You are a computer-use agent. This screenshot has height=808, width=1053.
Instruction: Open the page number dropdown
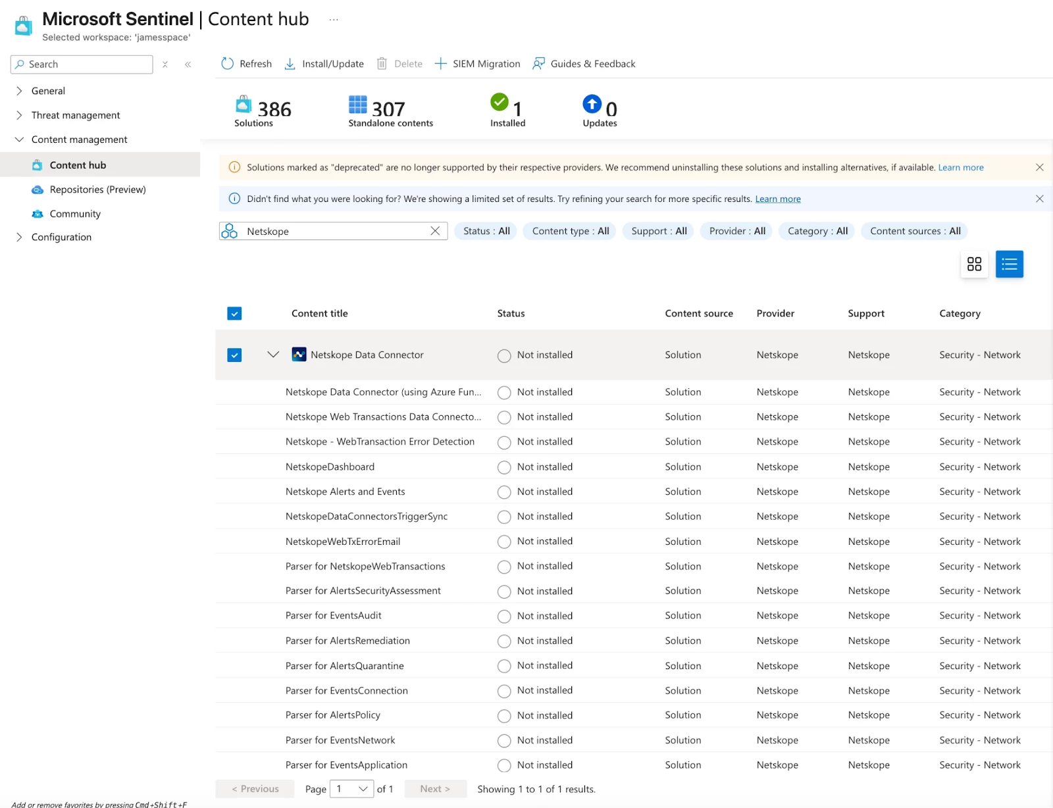351,789
